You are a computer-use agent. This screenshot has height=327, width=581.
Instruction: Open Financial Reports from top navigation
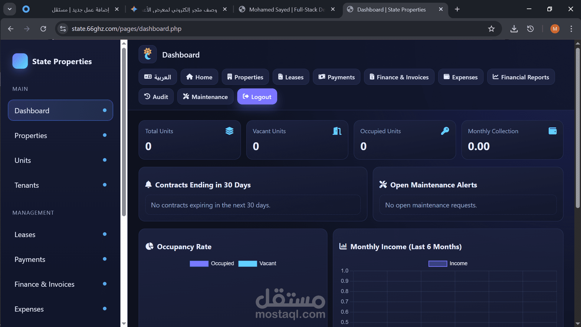point(520,77)
